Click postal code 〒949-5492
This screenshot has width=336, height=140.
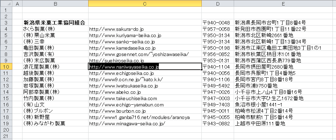click(216, 86)
